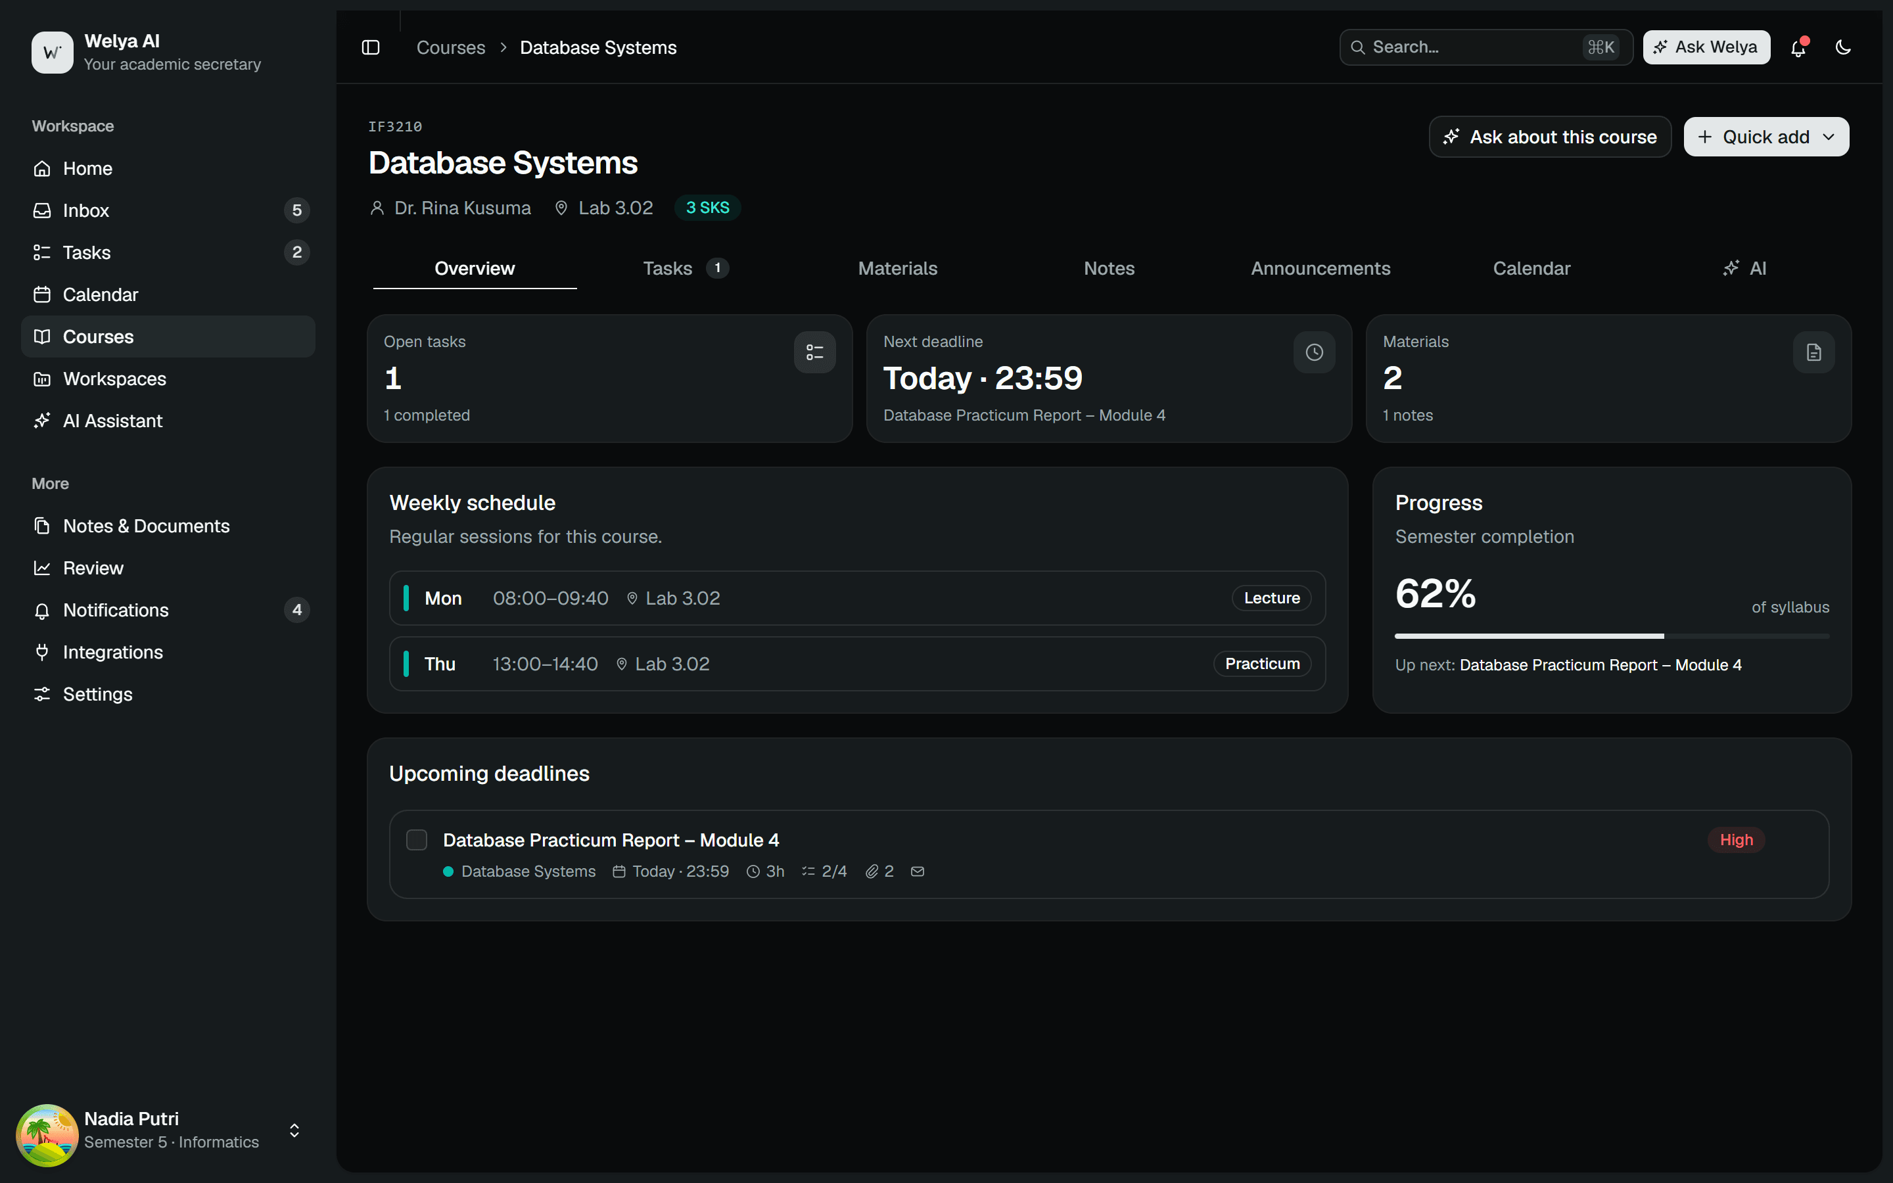Open Workspaces in the sidebar
1893x1183 pixels.
point(168,379)
